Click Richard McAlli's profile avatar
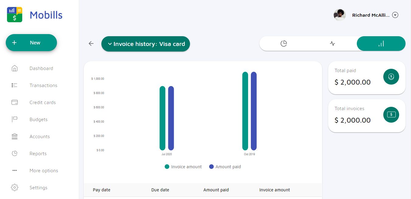411x199 pixels. point(340,15)
